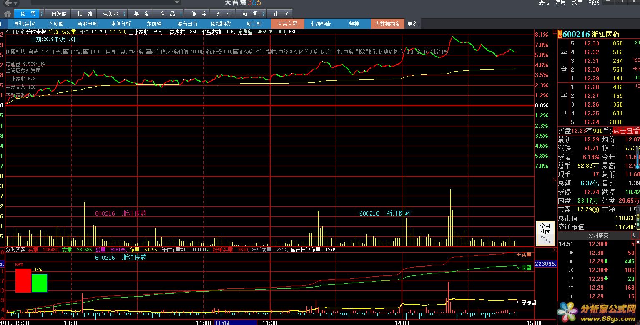
Task: Click the 223095. value label
Action: (545, 264)
